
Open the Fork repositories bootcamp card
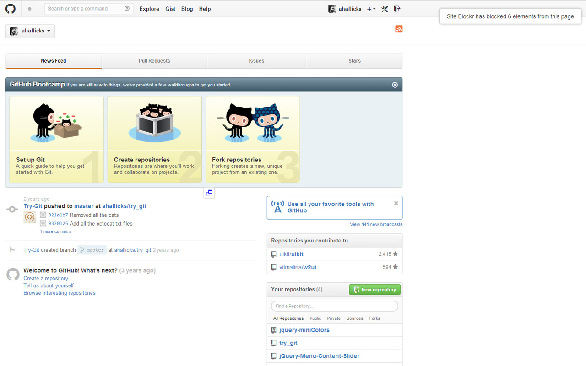253,140
